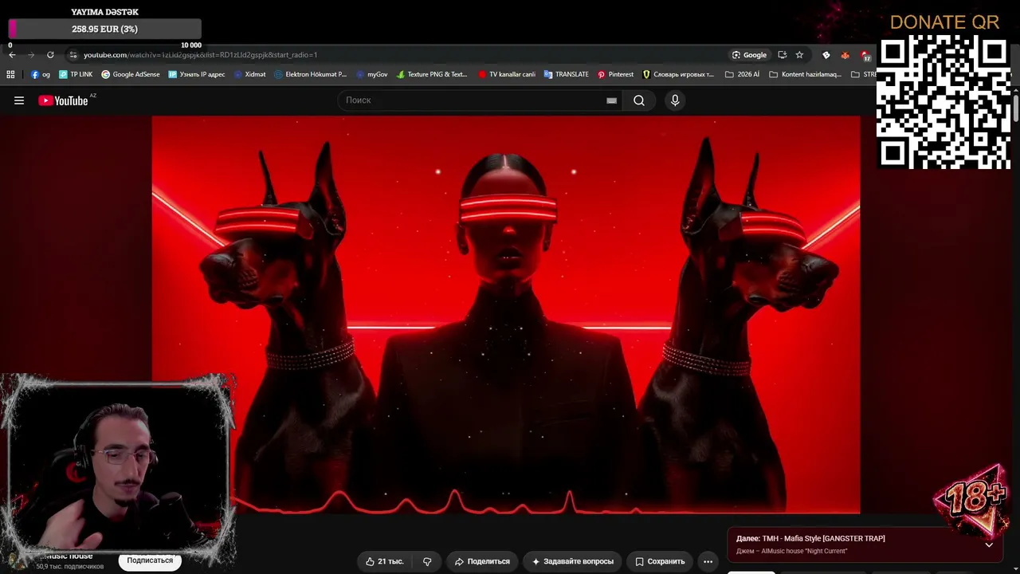Viewport: 1020px width, 574px height.
Task: Reload the current page
Action: point(50,55)
